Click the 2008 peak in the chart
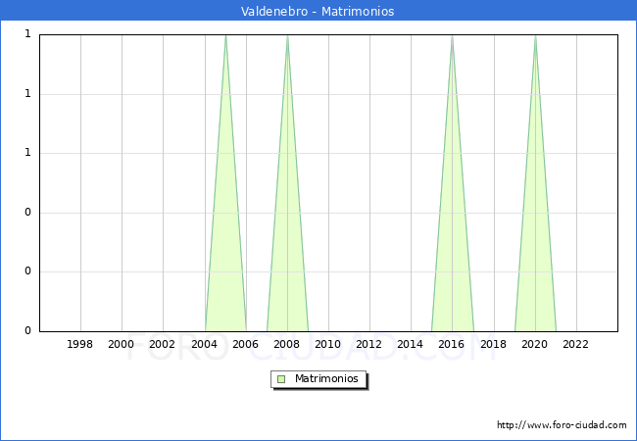637x441 pixels. point(287,36)
